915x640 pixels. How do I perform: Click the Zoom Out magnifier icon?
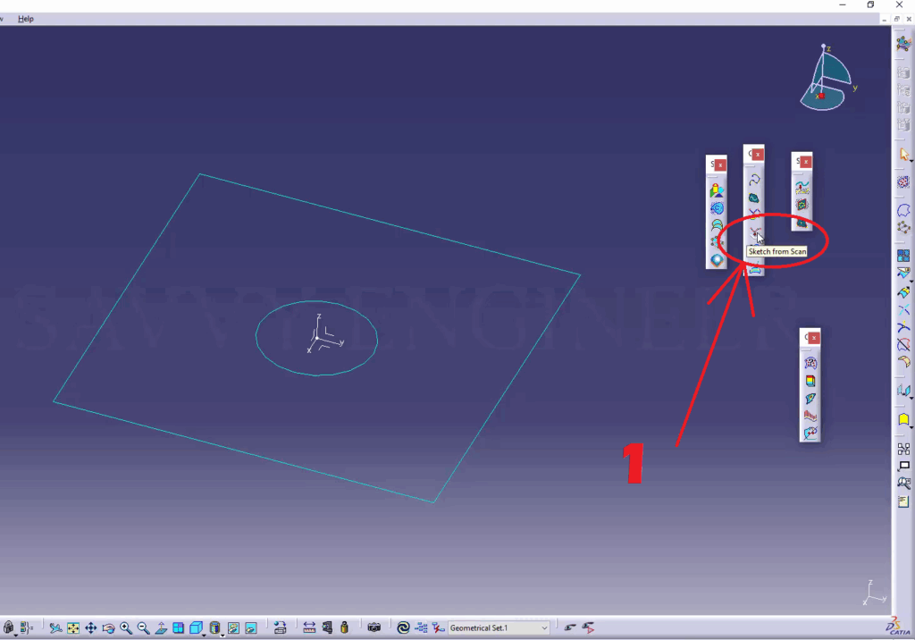pos(143,628)
